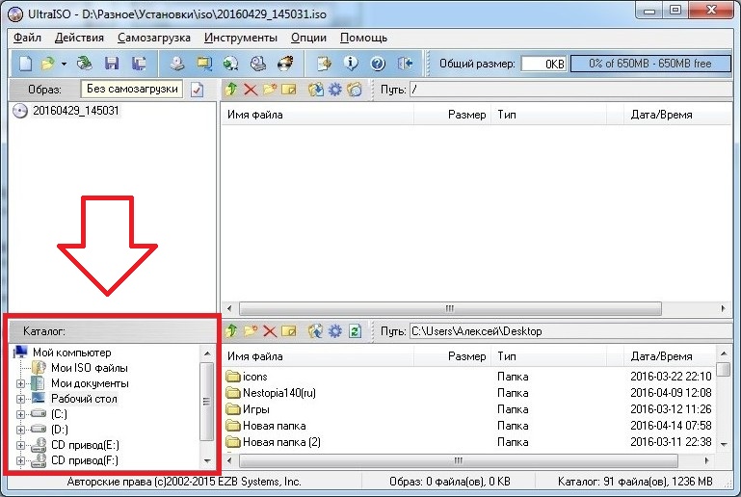This screenshot has height=497, width=741.
Task: Open the Инструменты menu
Action: [x=241, y=38]
